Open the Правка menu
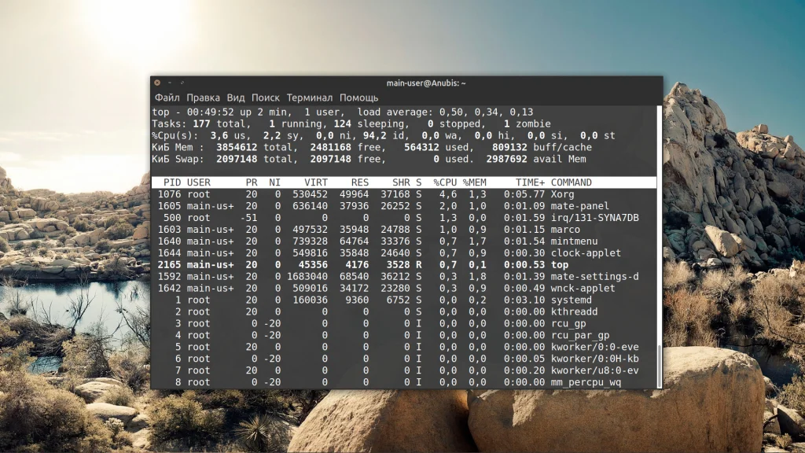This screenshot has width=805, height=453. pyautogui.click(x=203, y=98)
